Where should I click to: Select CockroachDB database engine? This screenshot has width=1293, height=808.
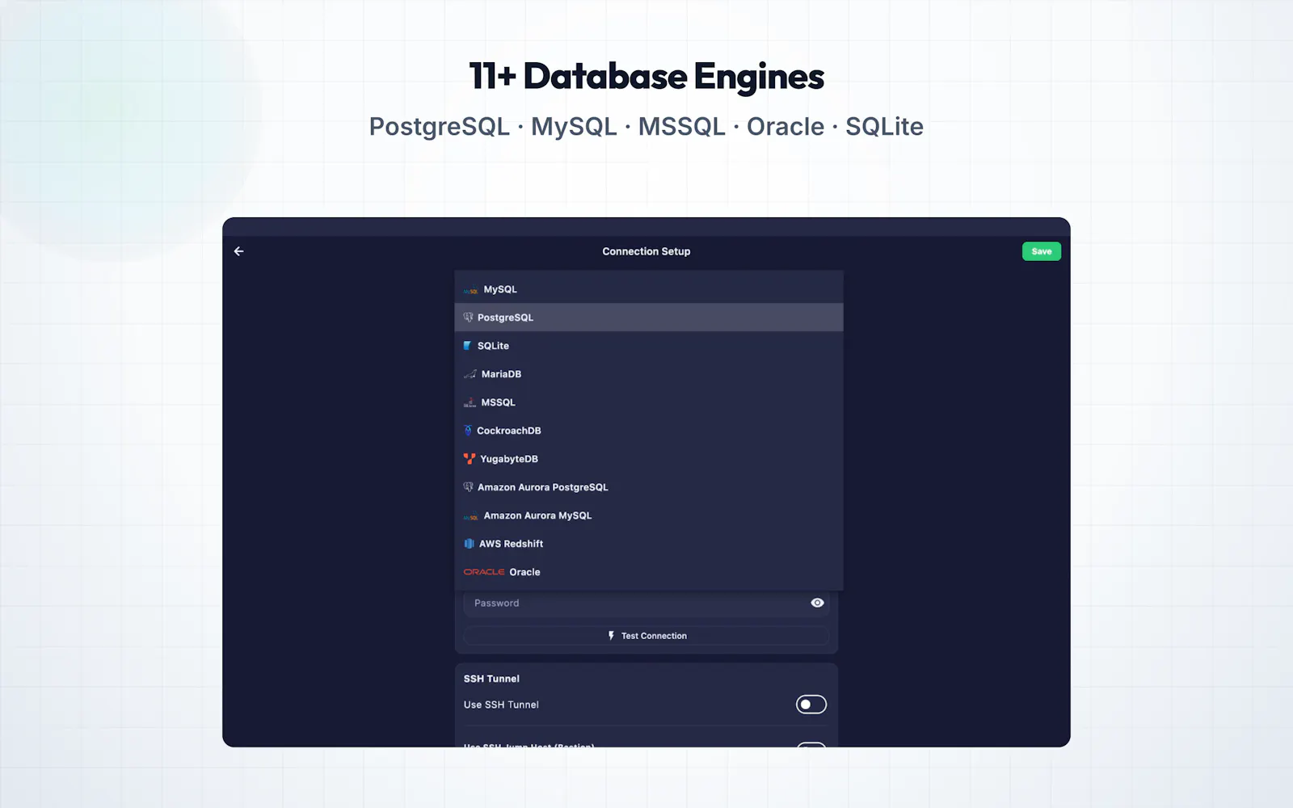[648, 431]
